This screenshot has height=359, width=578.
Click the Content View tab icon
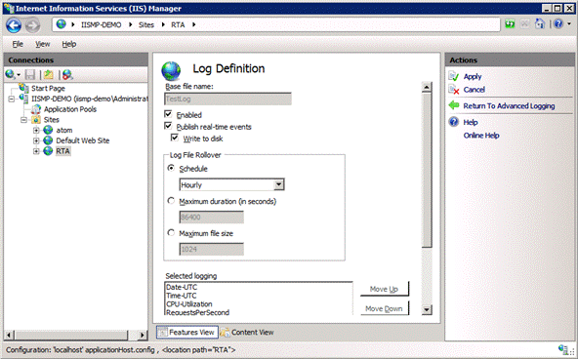(225, 332)
